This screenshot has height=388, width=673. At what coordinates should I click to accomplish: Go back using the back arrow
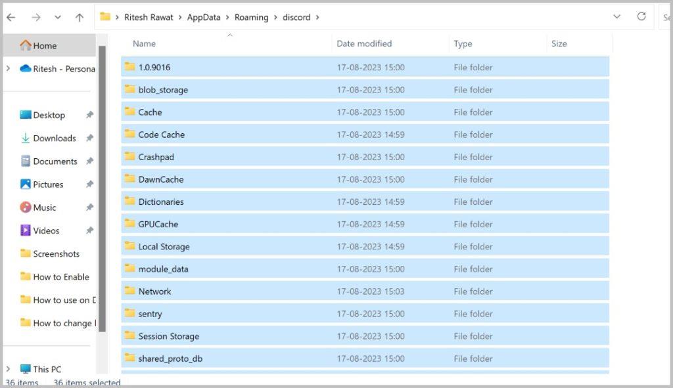[x=11, y=17]
